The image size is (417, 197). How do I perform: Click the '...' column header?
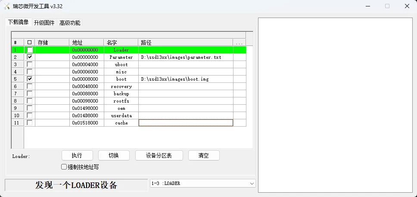tap(240, 42)
